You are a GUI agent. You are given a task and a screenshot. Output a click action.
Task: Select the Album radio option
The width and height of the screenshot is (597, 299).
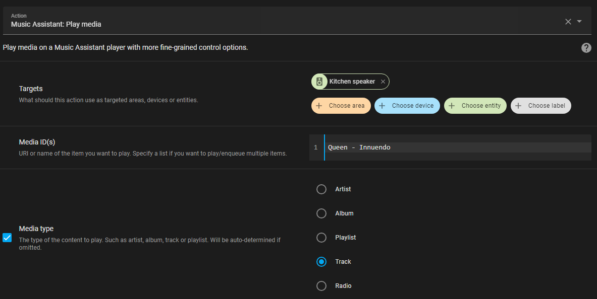pos(321,213)
